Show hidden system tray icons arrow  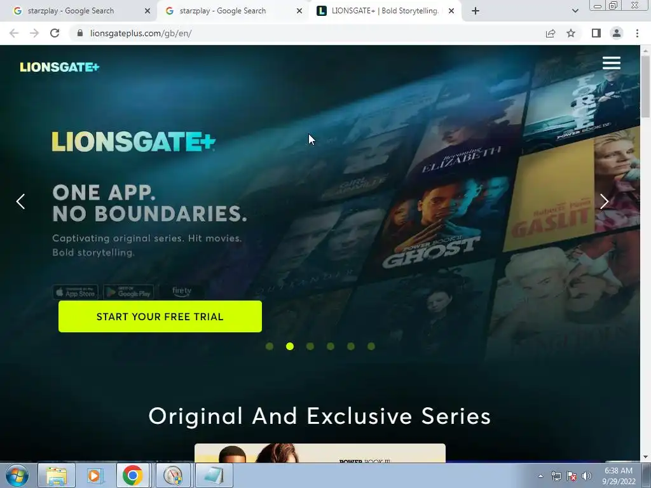(x=540, y=476)
